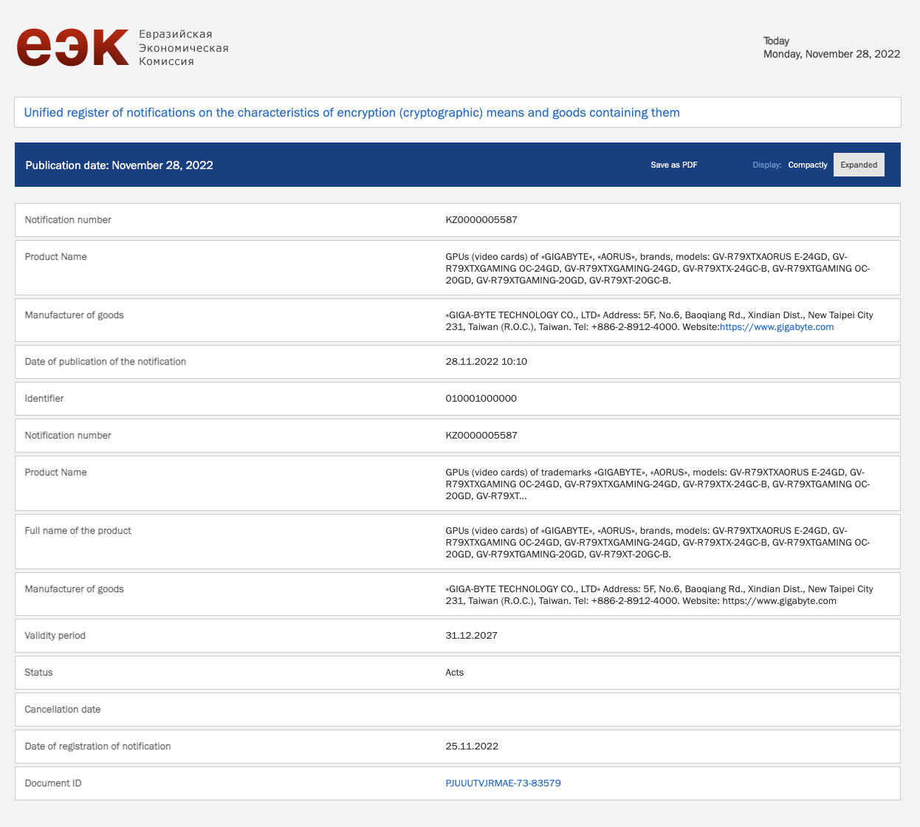Click the Status row value Acts

(x=454, y=673)
